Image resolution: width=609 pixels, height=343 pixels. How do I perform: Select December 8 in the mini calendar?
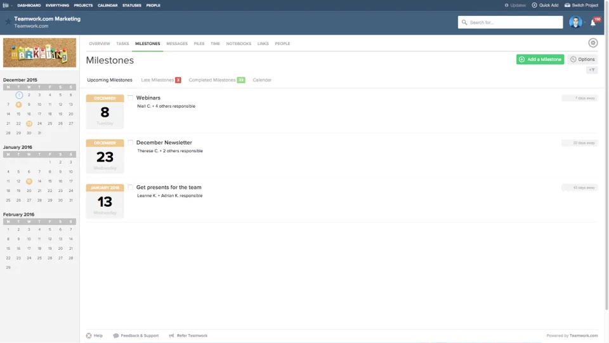[x=18, y=105]
